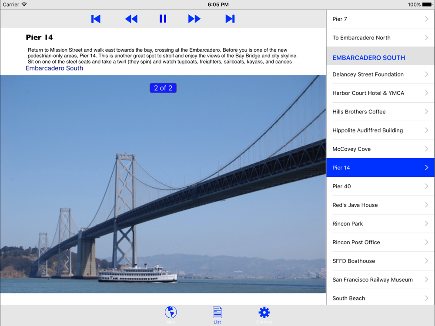Screen dimensions: 435x326
Task: Choose Red's Java House in list
Action: pyautogui.click(x=374, y=205)
